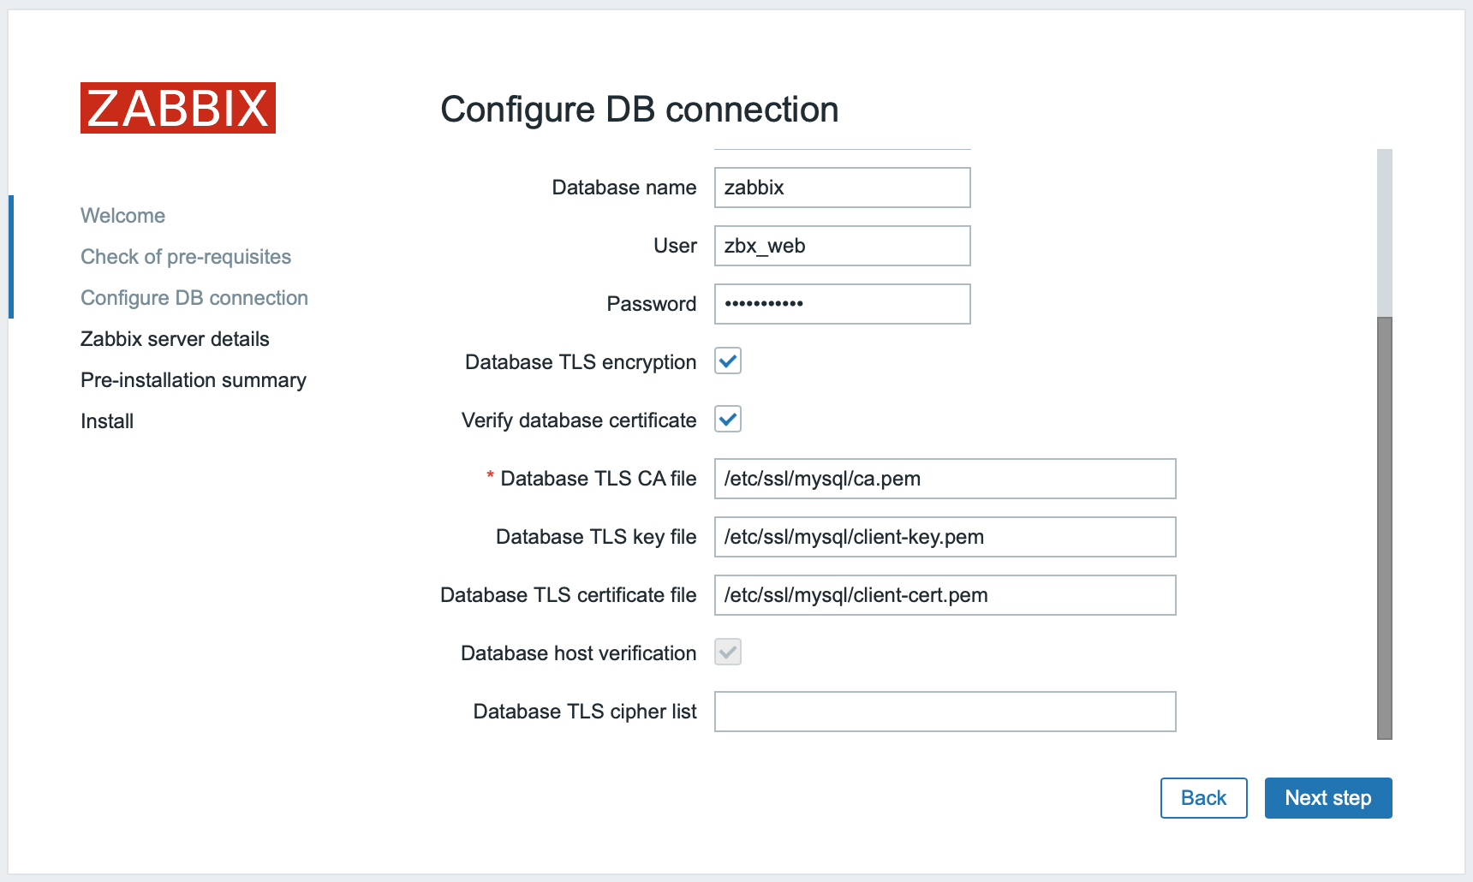Viewport: 1473px width, 882px height.
Task: Proceed with the Next step button
Action: 1327,798
